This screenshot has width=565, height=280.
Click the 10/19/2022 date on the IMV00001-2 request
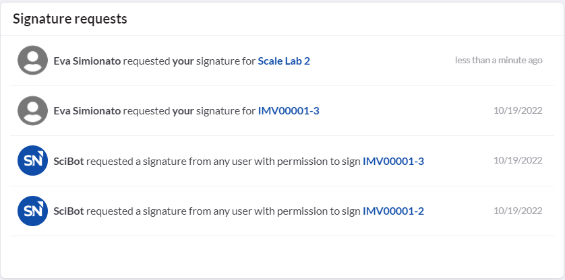click(518, 211)
